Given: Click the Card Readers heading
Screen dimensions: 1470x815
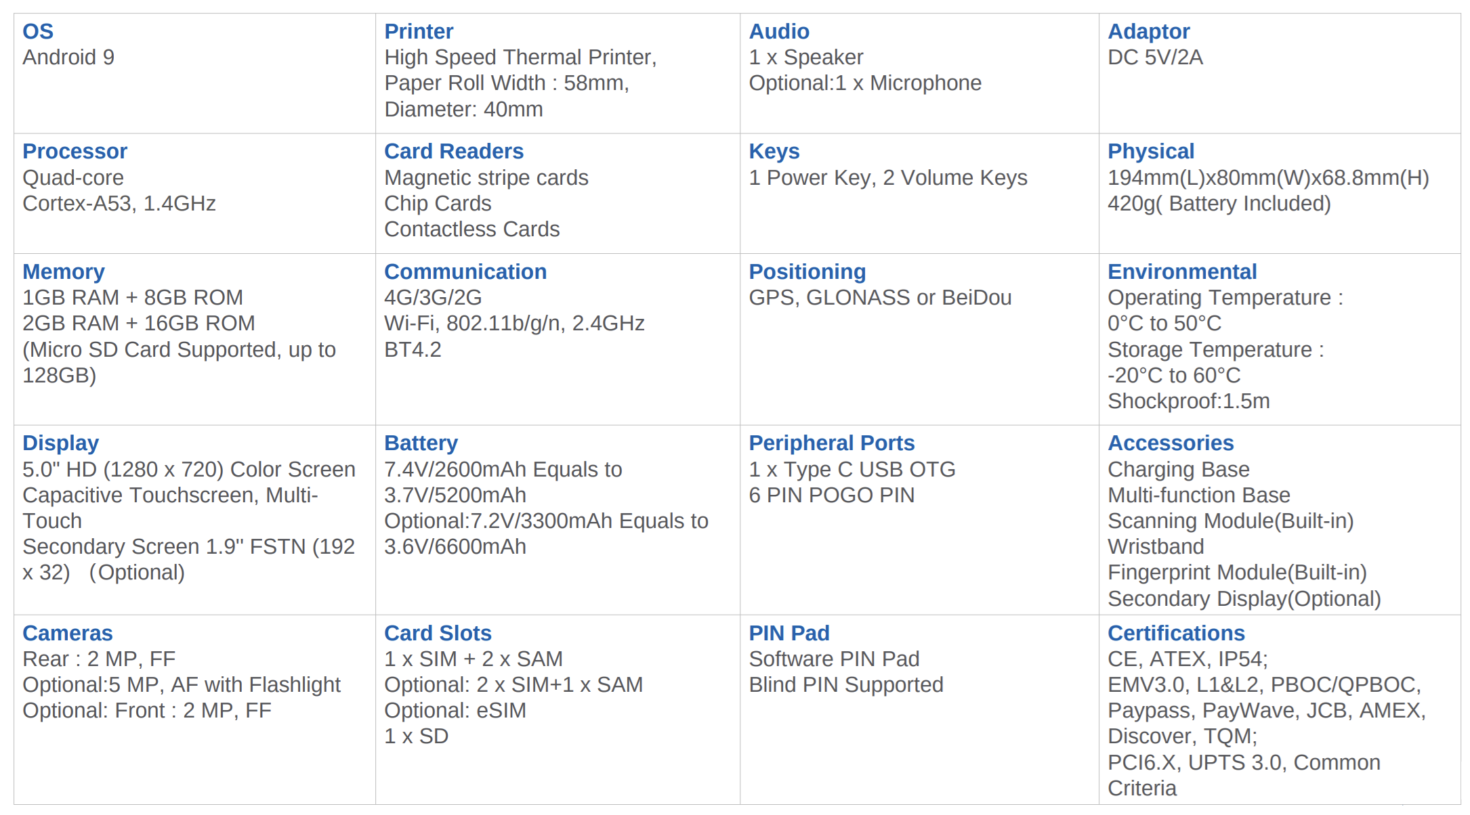Looking at the screenshot, I should click(453, 151).
